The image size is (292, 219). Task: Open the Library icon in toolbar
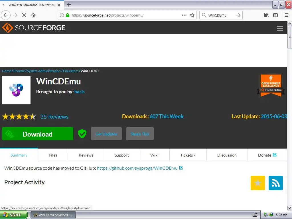(x=266, y=15)
